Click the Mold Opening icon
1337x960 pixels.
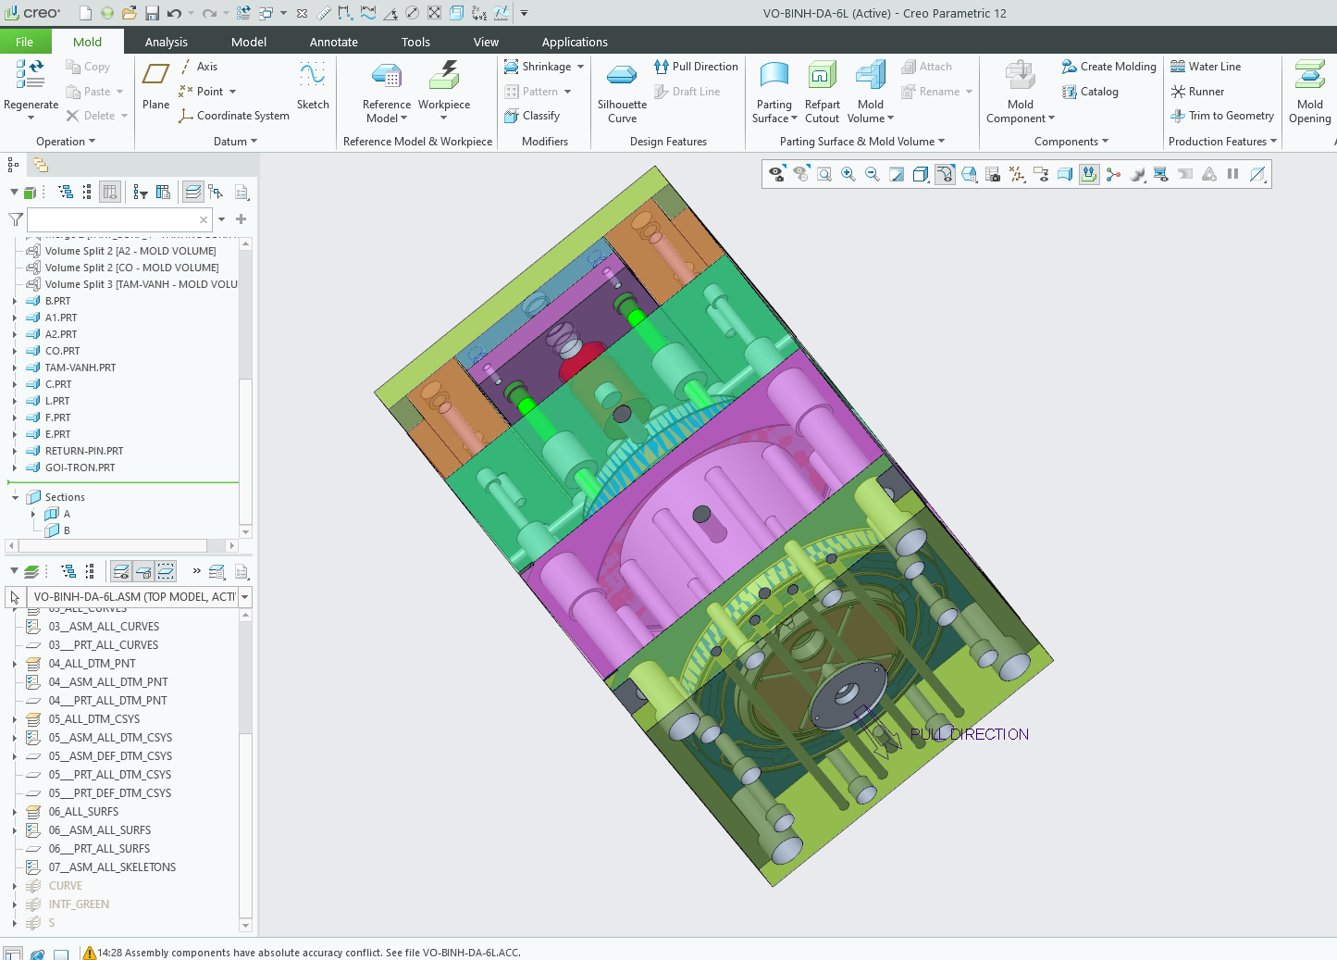tap(1309, 76)
